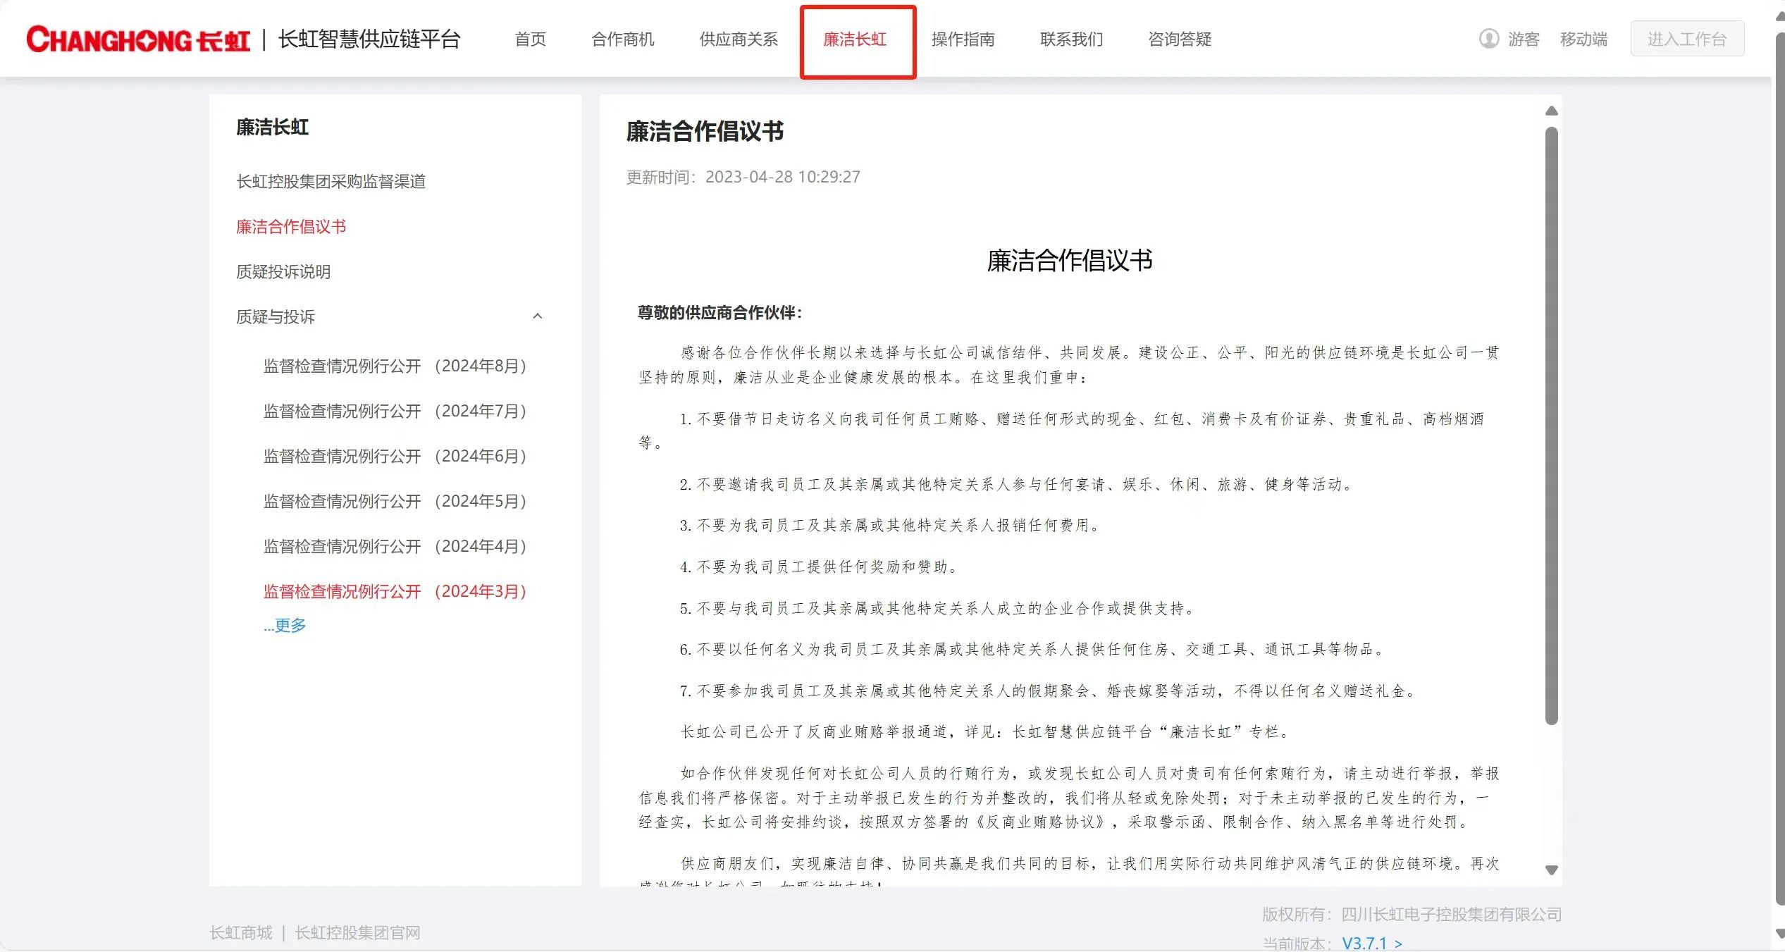Go to 联系我们 nav tab
Screen dimensions: 1785x952
pyautogui.click(x=1071, y=39)
